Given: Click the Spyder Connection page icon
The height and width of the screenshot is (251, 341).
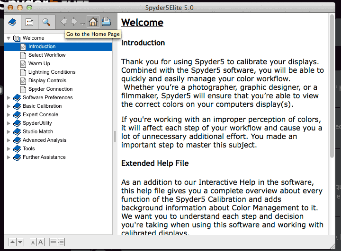Looking at the screenshot, I should [23, 89].
